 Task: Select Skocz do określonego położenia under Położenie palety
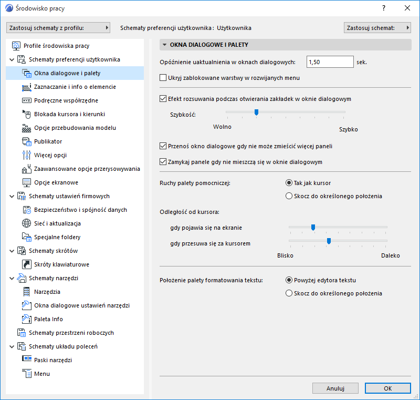pyautogui.click(x=289, y=293)
